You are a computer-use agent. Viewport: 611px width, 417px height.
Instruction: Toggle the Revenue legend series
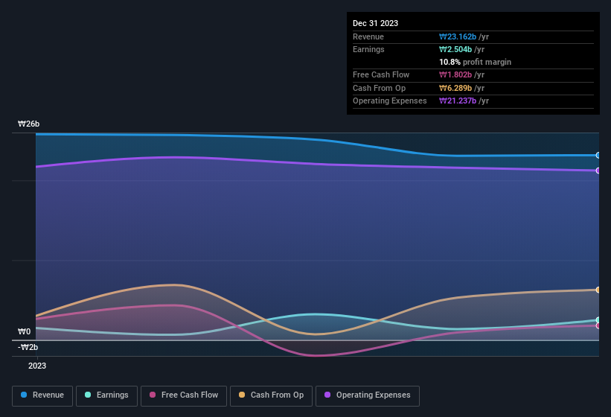[42, 395]
